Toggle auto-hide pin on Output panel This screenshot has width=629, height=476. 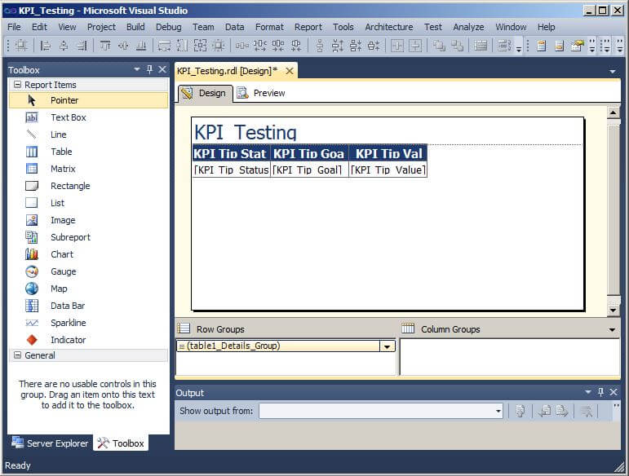coord(601,392)
